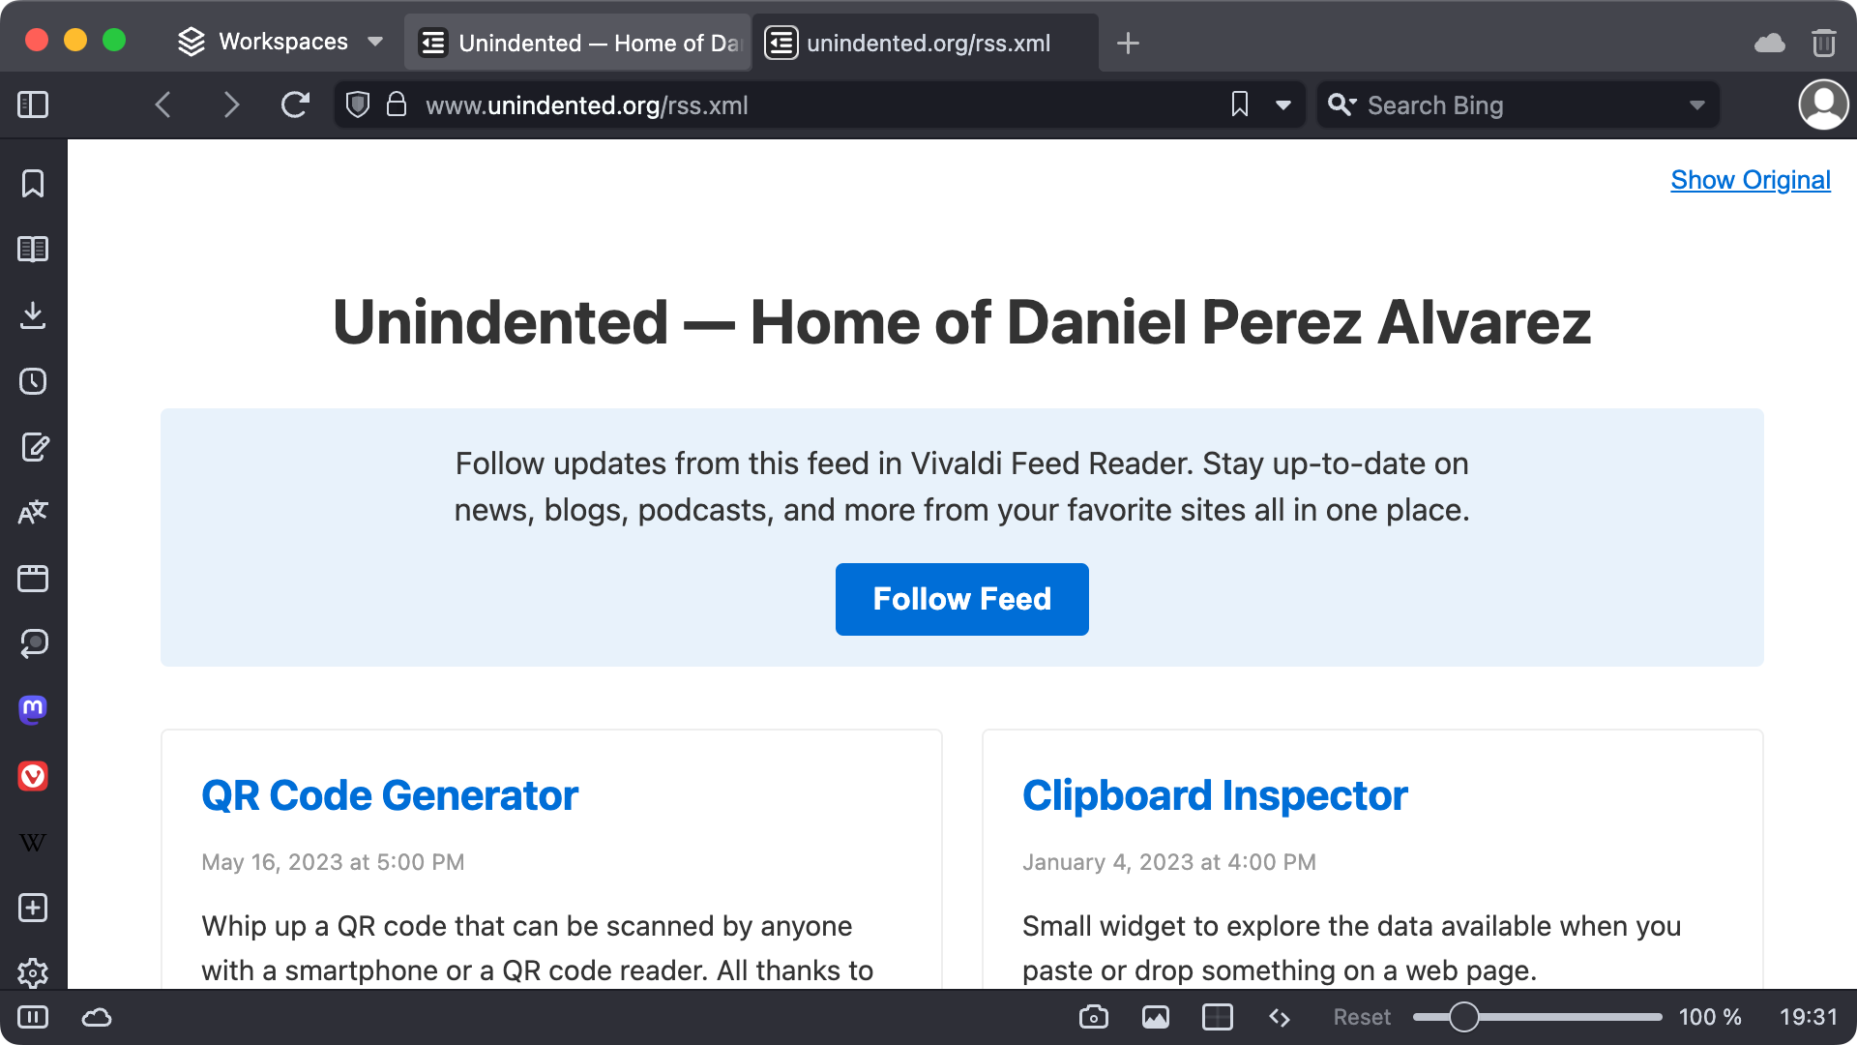1857x1045 pixels.
Task: Expand the bookmark options dropdown
Action: pyautogui.click(x=1282, y=104)
